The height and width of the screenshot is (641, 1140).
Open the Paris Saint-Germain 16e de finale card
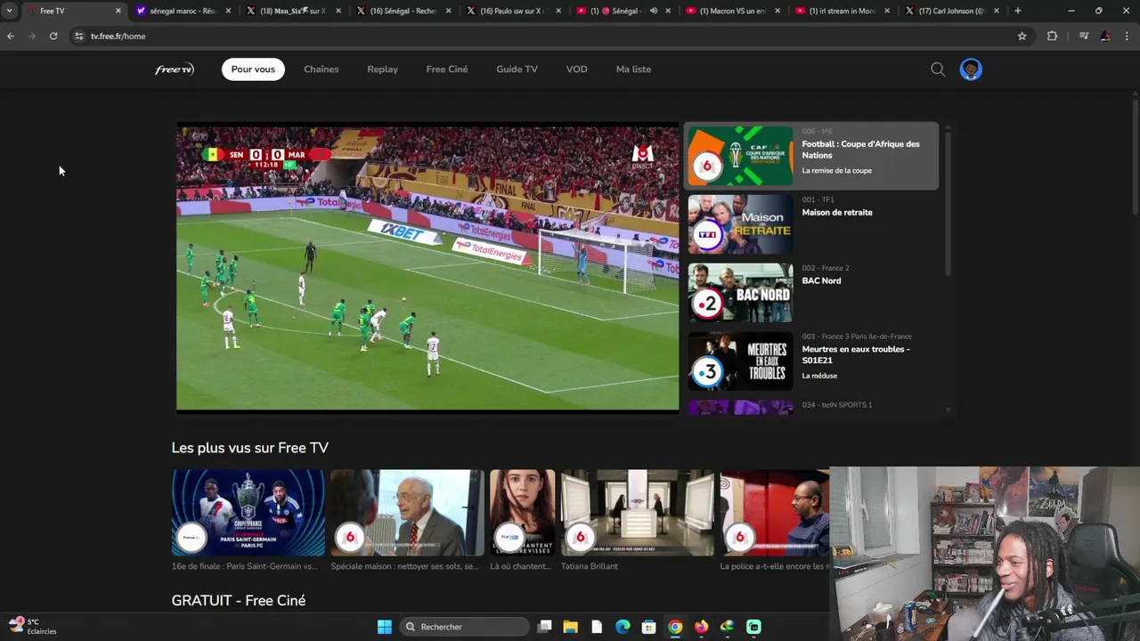pyautogui.click(x=248, y=513)
